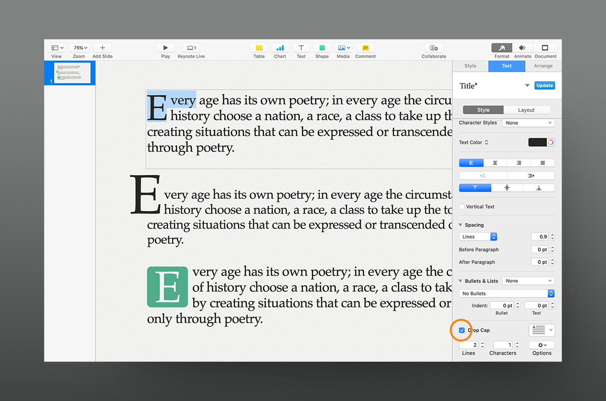Open the Keynote Live icon

tap(191, 48)
